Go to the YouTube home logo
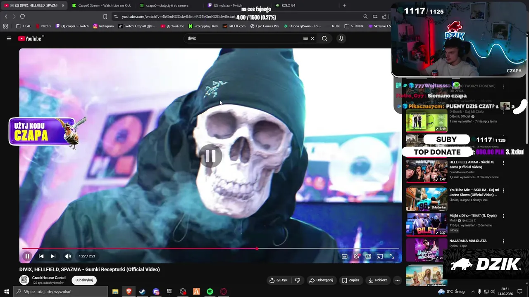This screenshot has height=297, width=529. pyautogui.click(x=31, y=38)
